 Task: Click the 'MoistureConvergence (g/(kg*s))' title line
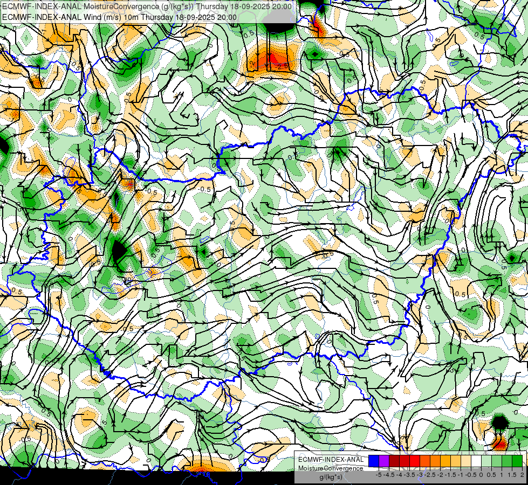click(147, 6)
